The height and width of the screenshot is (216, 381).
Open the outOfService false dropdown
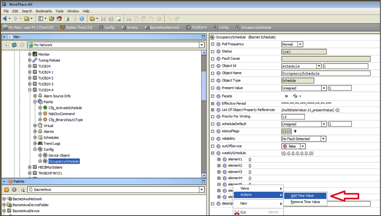303,146
